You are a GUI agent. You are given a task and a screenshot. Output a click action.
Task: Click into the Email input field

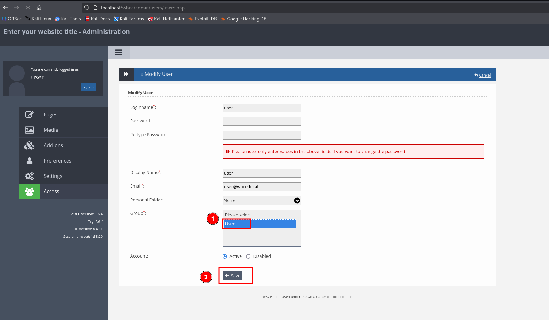261,187
